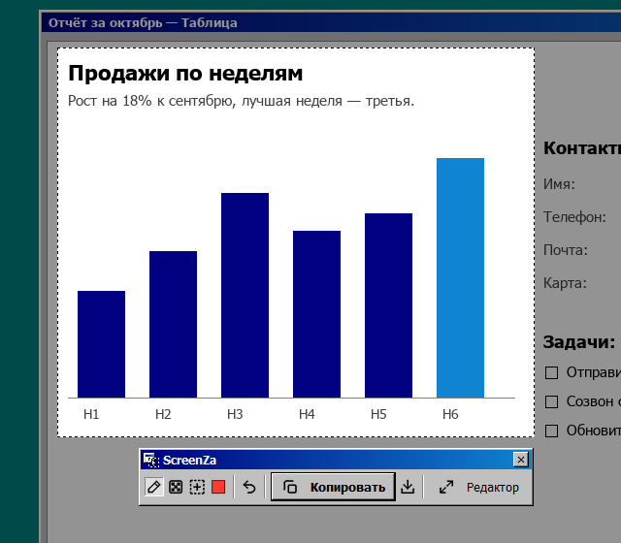Click the Н4 axis label
Screen dimensions: 621x543
307,414
